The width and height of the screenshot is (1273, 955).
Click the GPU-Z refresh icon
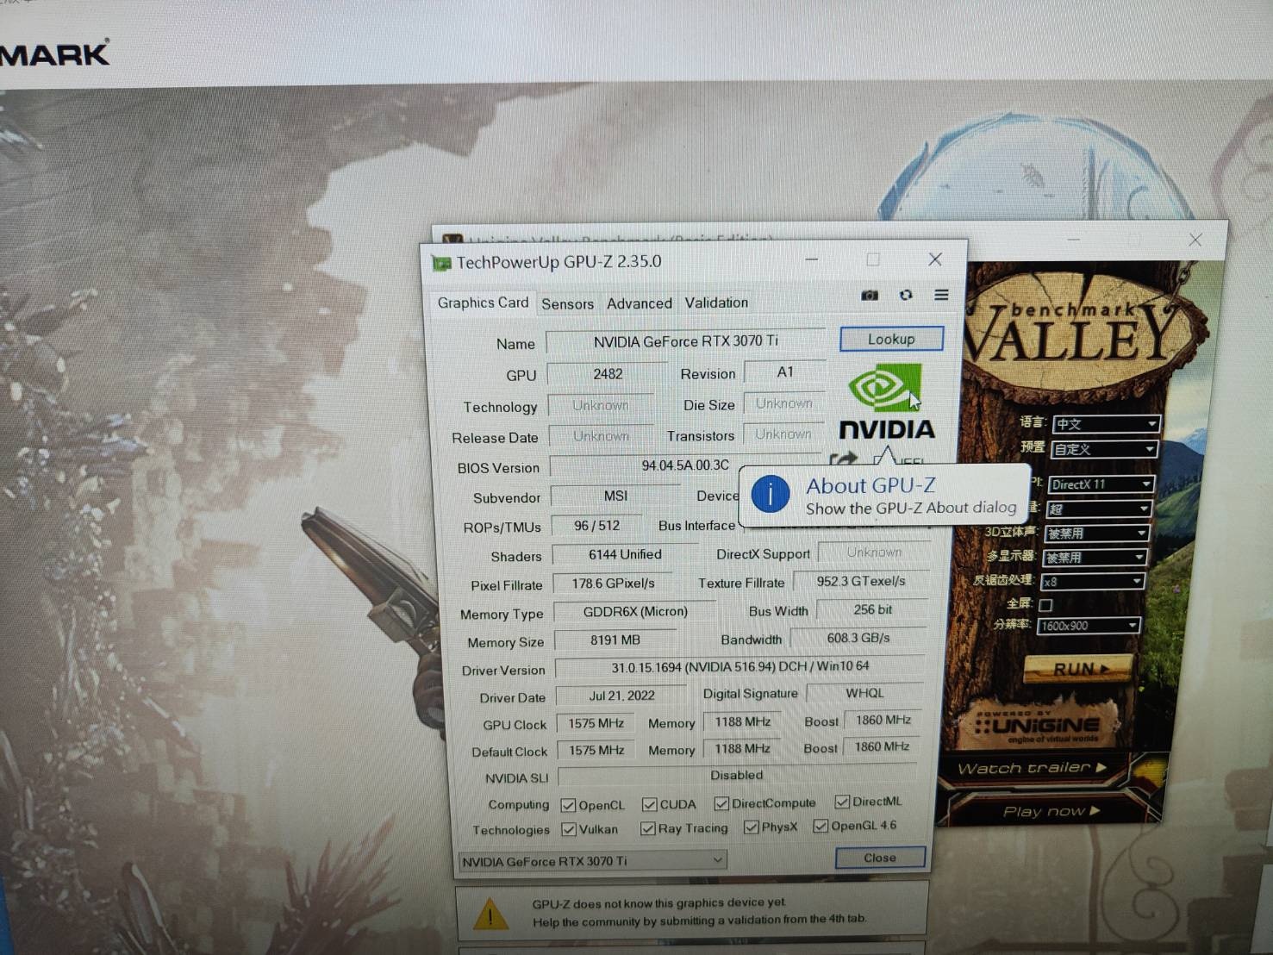pos(906,295)
